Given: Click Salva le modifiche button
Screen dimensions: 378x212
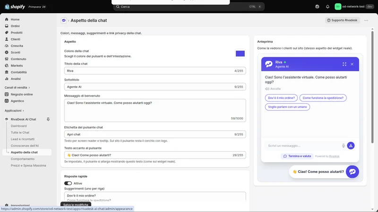Looking at the screenshot, I should coord(76,205).
